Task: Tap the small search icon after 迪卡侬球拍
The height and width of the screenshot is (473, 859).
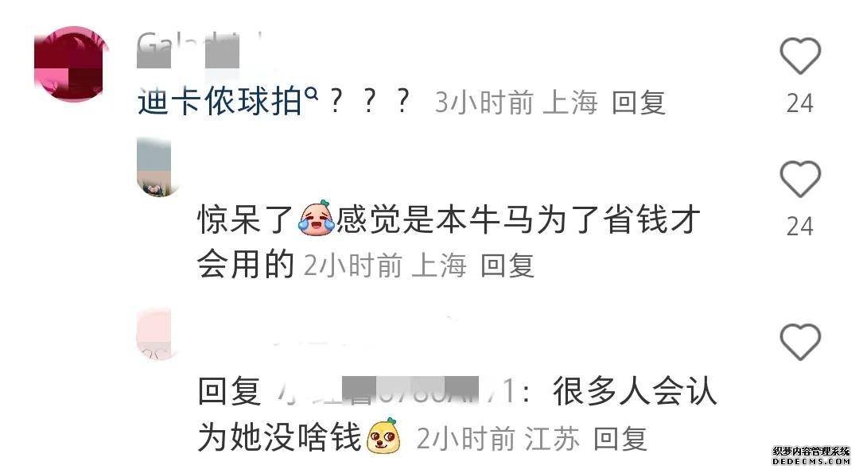Action: [311, 95]
